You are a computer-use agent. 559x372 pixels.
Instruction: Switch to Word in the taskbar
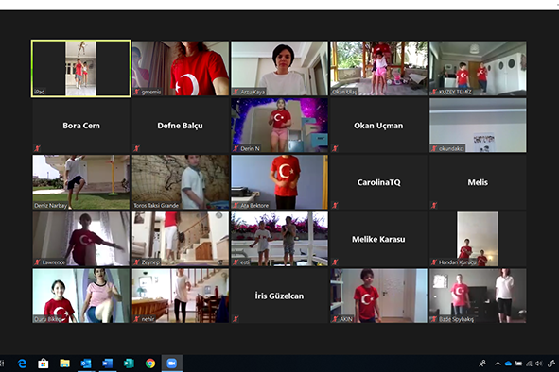(107, 364)
